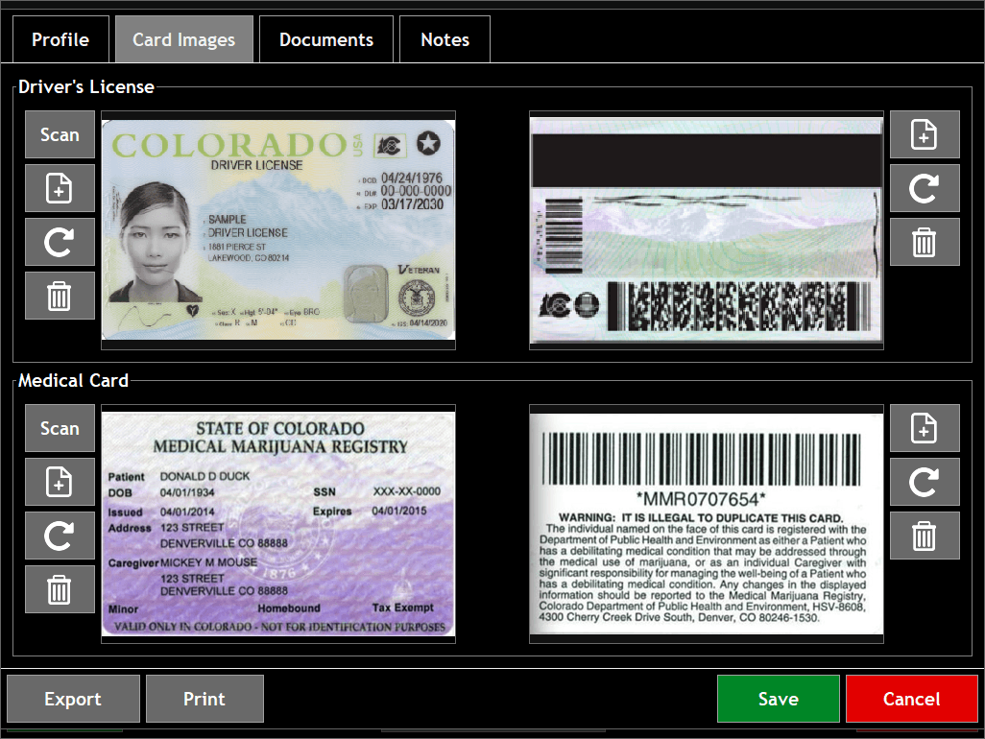Rotate the medical card back image

925,482
